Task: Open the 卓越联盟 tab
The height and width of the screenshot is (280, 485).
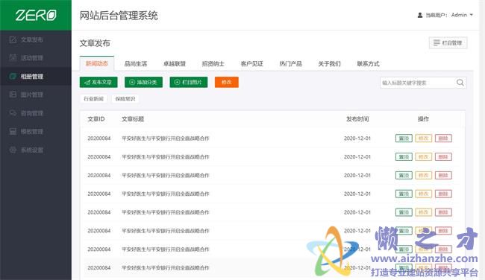Action: (x=175, y=64)
